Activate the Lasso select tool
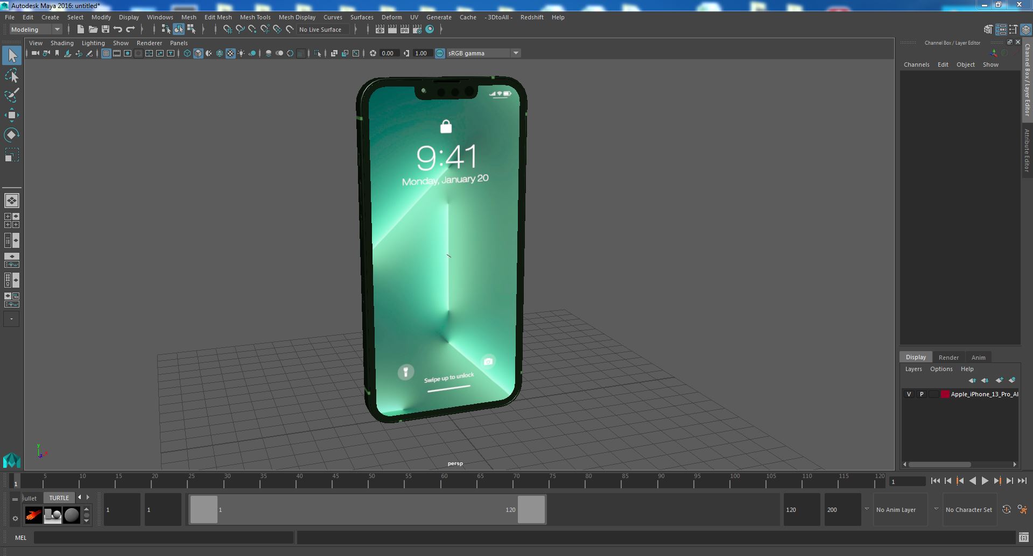 [x=12, y=76]
